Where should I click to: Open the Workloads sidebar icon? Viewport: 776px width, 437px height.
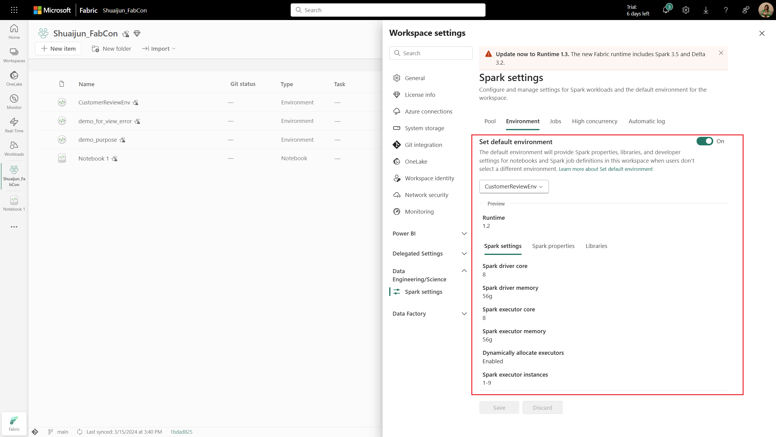point(14,148)
